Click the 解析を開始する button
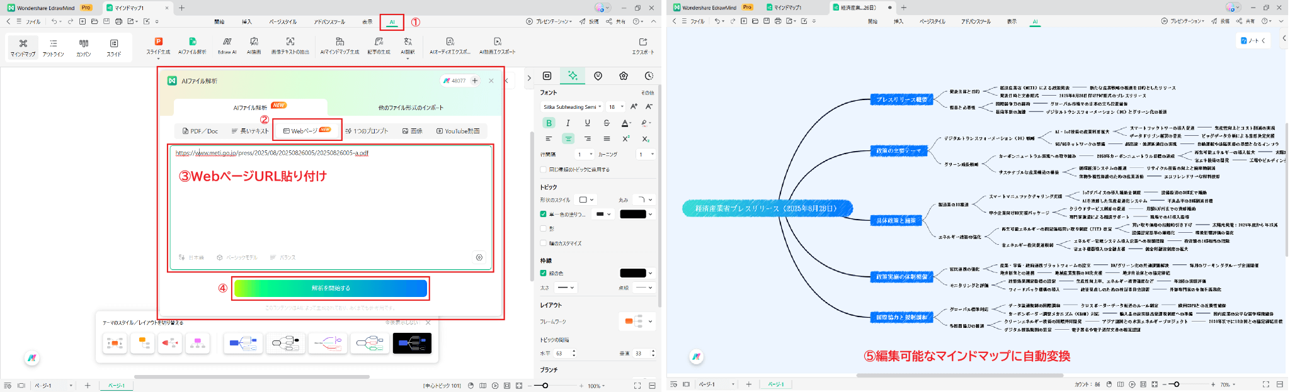Viewport: 1290px width, 392px height. 330,288
